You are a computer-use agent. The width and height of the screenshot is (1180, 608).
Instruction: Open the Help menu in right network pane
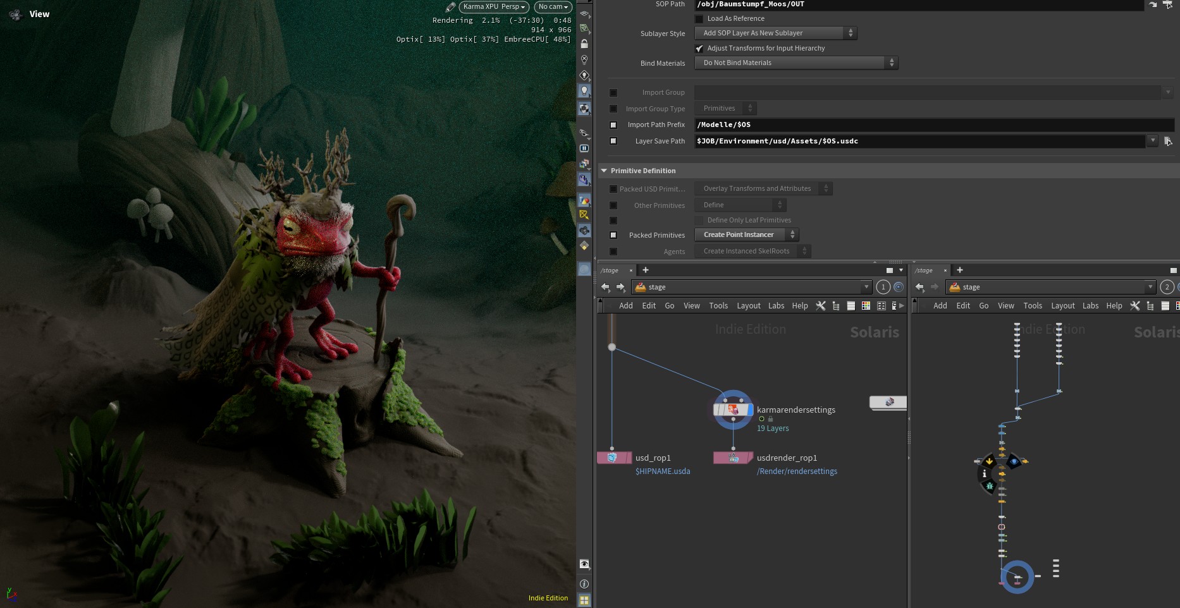click(x=1114, y=306)
